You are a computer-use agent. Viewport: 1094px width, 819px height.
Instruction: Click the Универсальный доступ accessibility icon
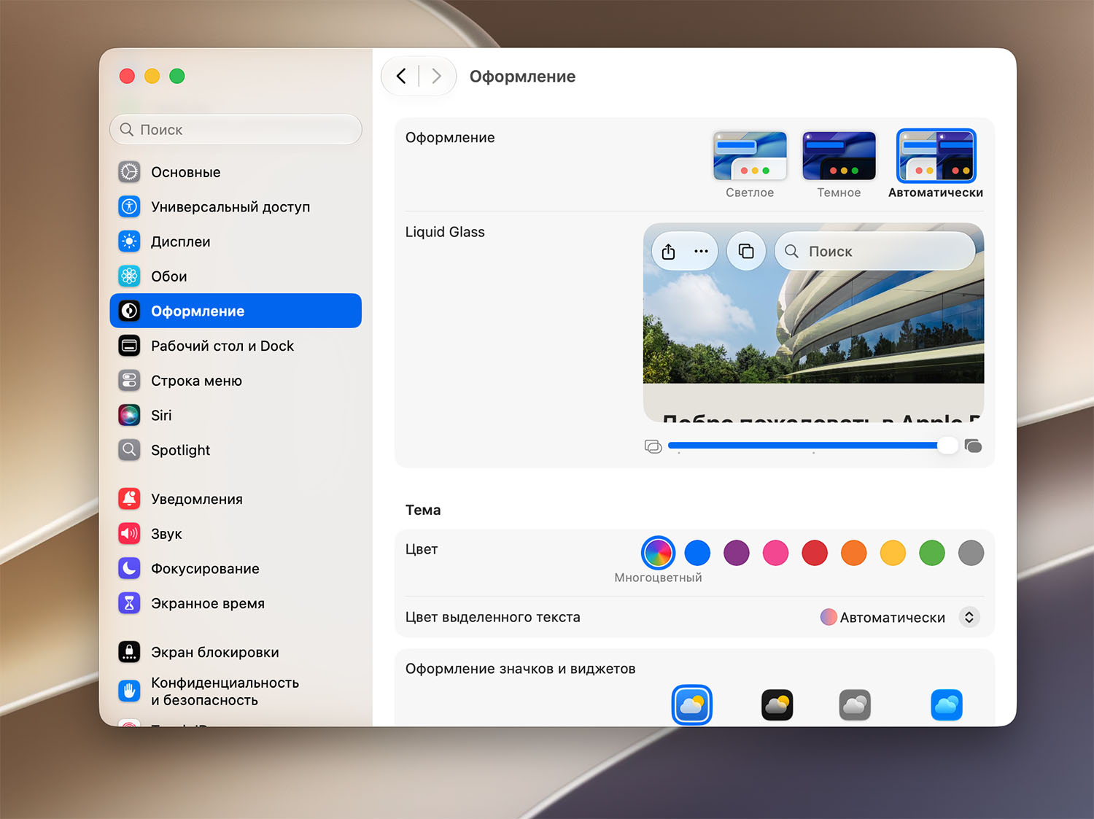[x=129, y=206]
